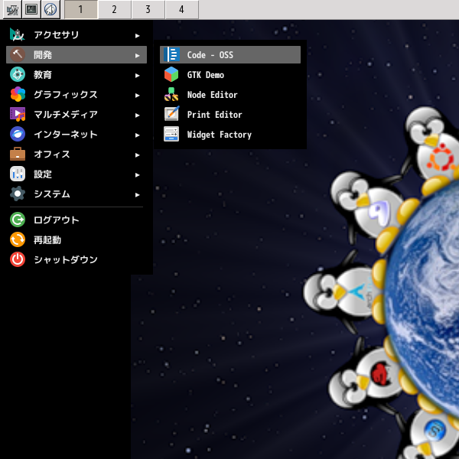
Task: Switch to workspace 3
Action: click(x=148, y=9)
